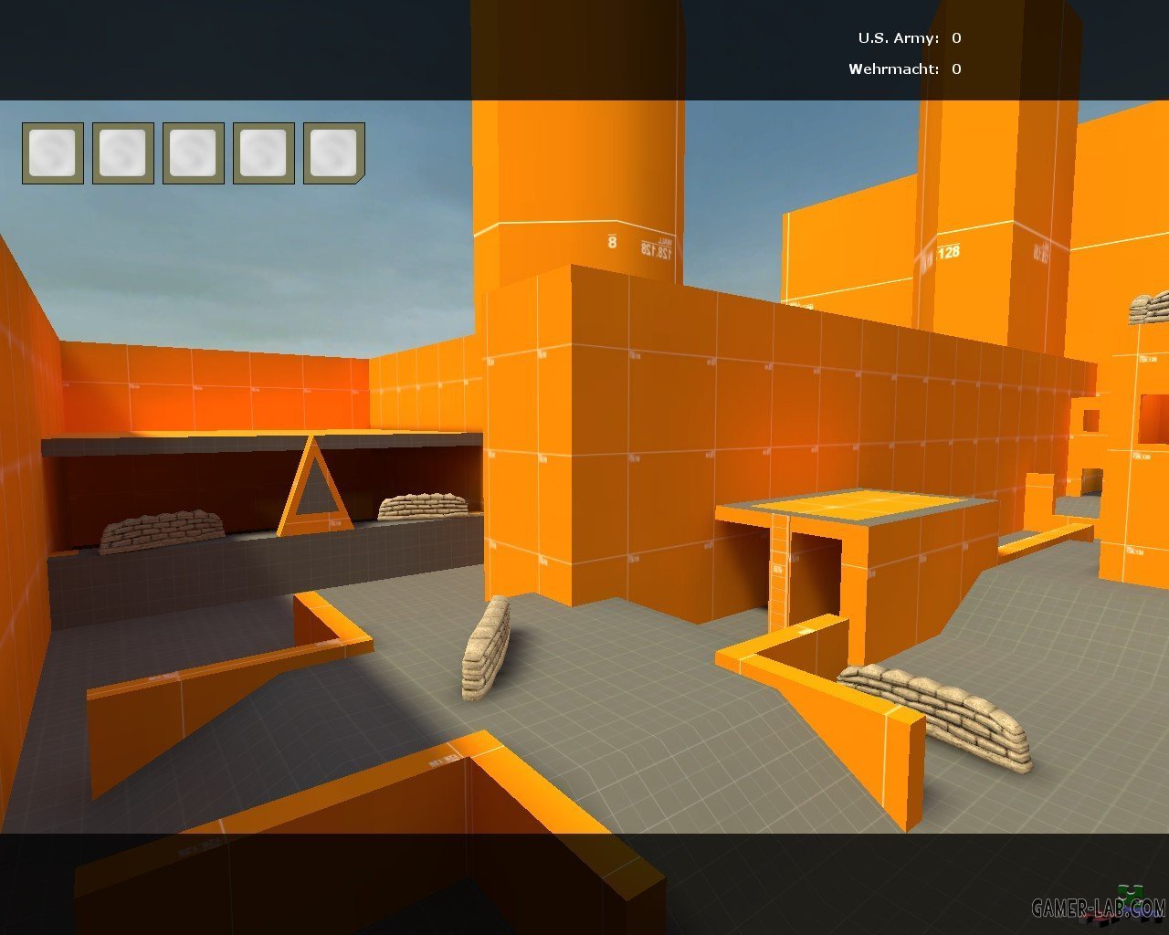This screenshot has width=1169, height=935.
Task: Click the Gamer-Lab.com watermark logo
Action: (1099, 907)
